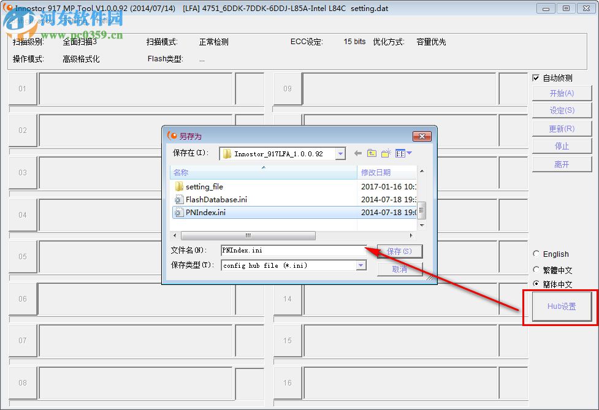Screen dimensions: 599x410
Task: Click the horizontal scrollbar below the file list
Action: [247, 235]
